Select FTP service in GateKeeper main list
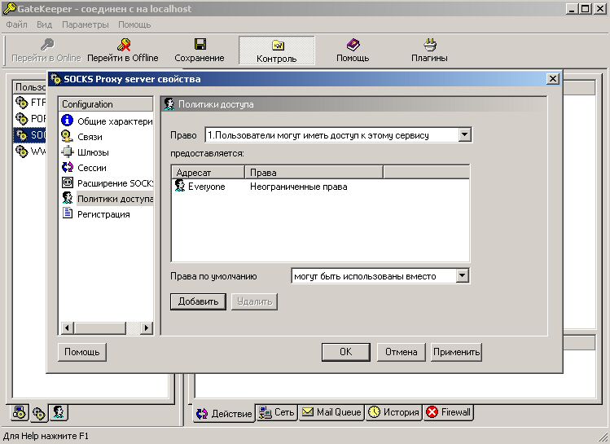Screen dimensions: 610x444 (x=30, y=103)
